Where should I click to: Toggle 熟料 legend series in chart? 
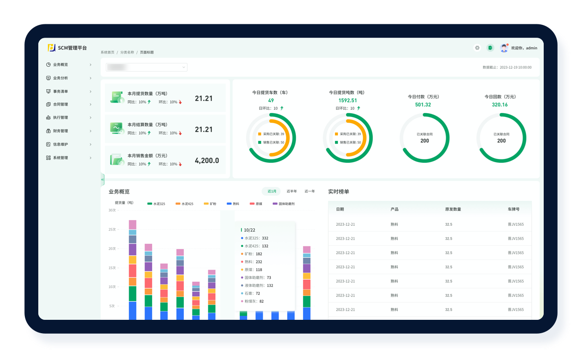click(x=233, y=204)
